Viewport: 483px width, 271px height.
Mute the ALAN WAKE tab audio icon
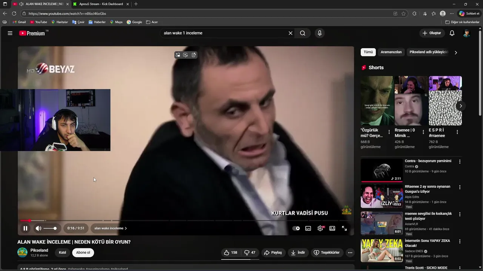point(21,4)
